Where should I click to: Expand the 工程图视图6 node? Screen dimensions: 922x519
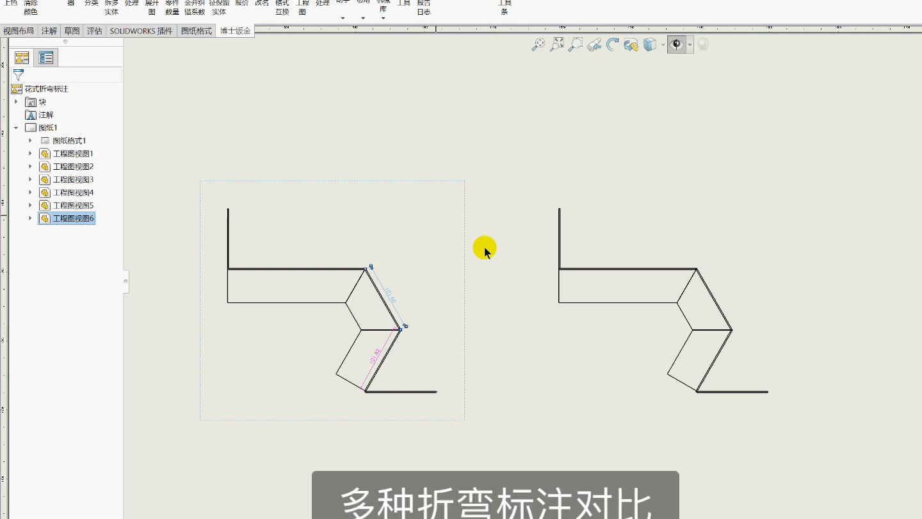pos(30,218)
